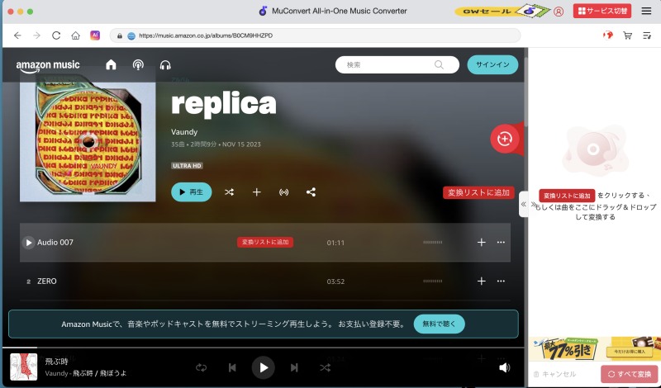
Task: Add album to library with plus icon
Action: tap(257, 192)
